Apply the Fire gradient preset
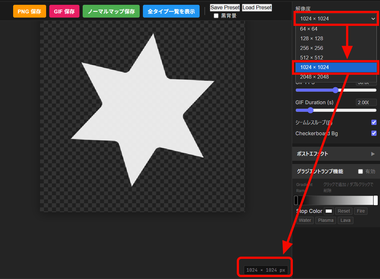Viewport: 380px width, 279px height. pos(360,211)
